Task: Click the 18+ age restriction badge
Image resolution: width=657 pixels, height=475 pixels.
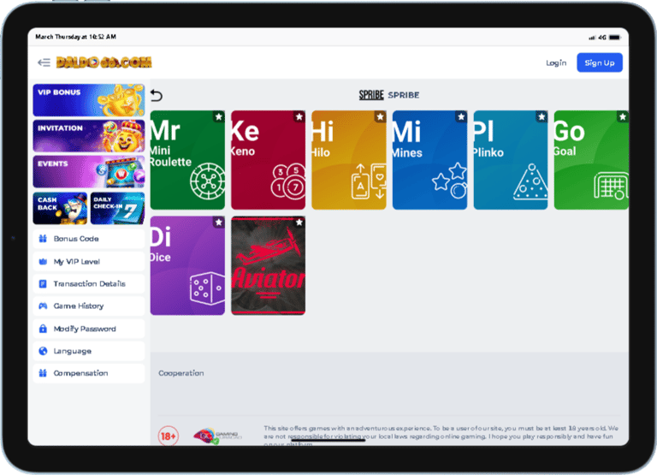Action: (169, 436)
